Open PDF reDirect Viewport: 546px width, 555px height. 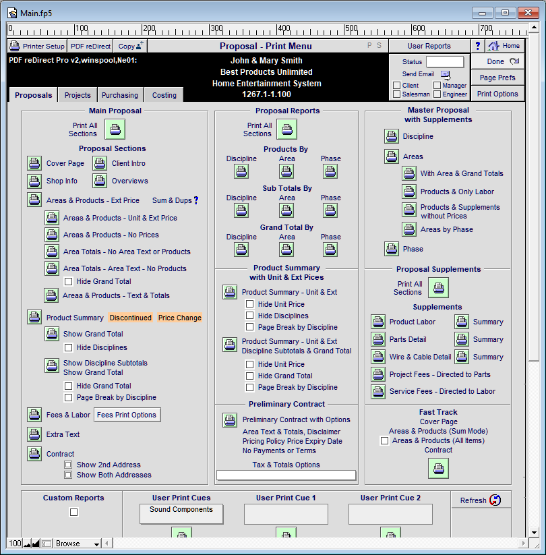(90, 46)
